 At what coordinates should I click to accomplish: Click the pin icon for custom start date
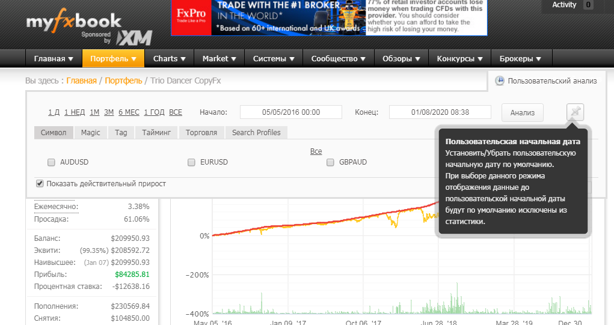(x=576, y=112)
